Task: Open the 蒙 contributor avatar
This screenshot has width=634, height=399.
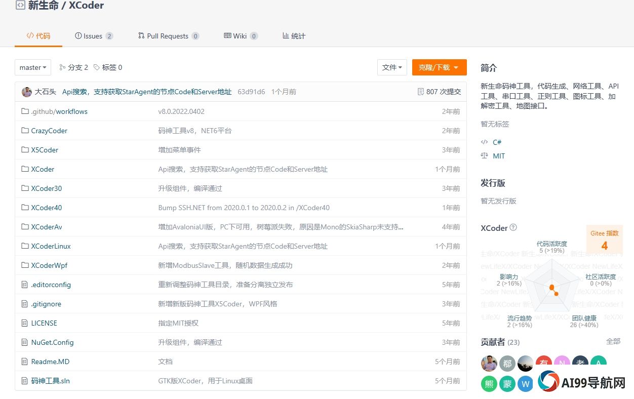Action: point(507,383)
